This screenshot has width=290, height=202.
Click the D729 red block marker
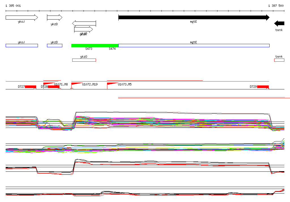tap(263, 87)
